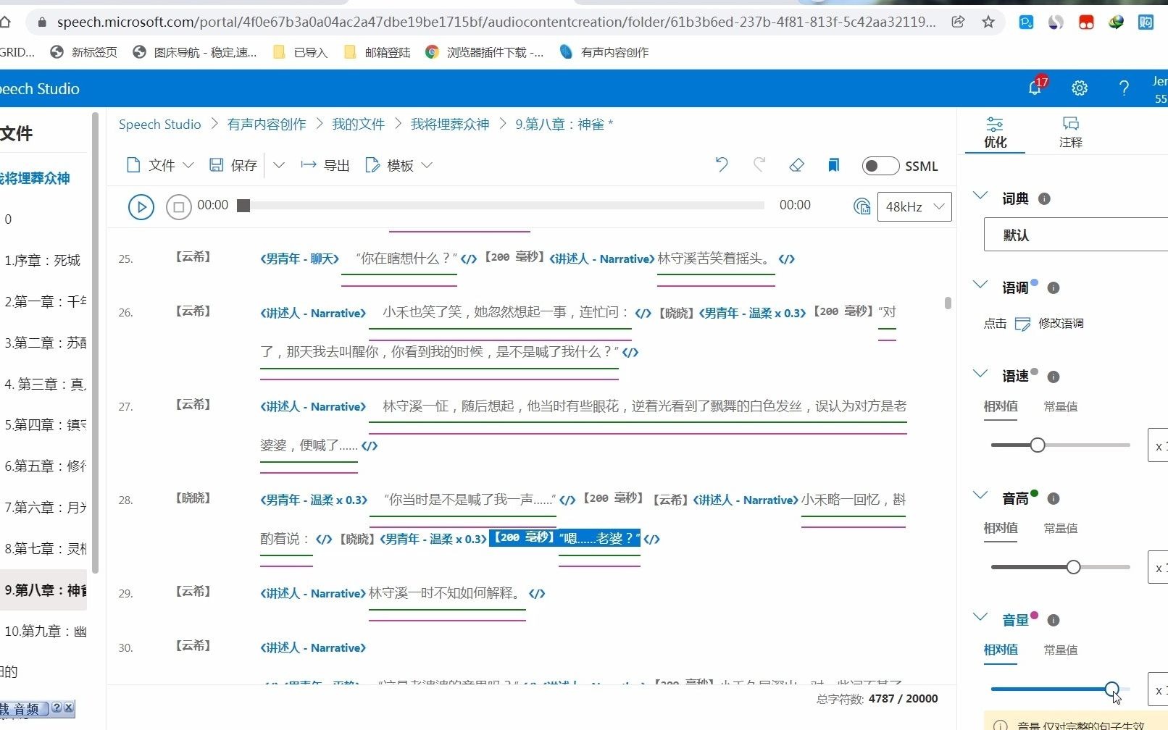Stop the audio playback
1168x730 pixels.
coord(179,207)
